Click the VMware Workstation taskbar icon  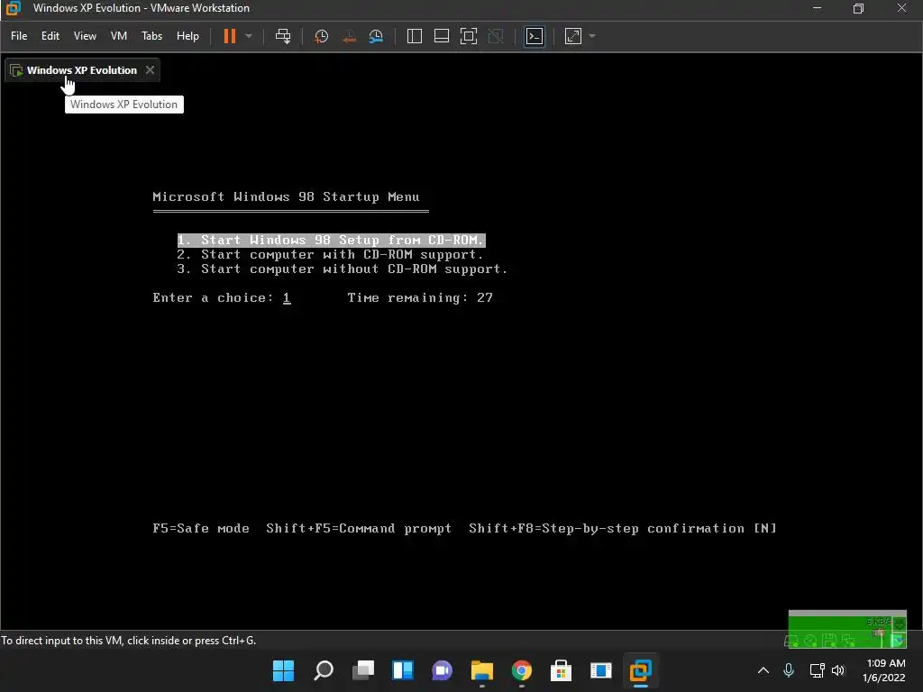coord(640,670)
